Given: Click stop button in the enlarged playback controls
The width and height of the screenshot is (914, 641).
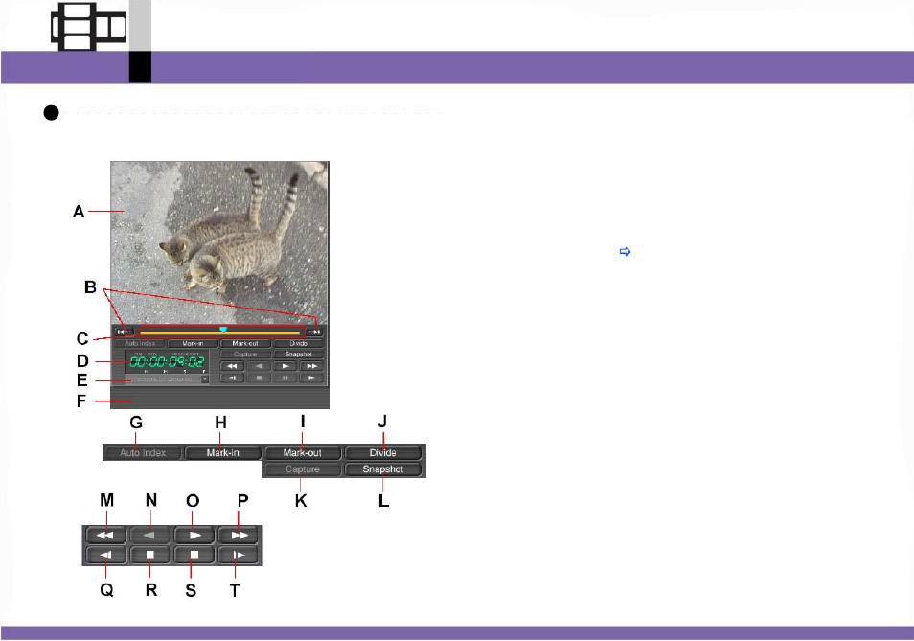Looking at the screenshot, I should coord(149,555).
